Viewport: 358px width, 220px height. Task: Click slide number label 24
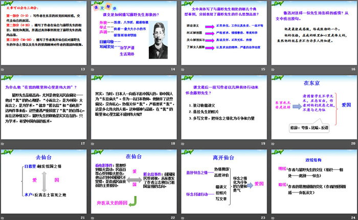tap(353, 218)
